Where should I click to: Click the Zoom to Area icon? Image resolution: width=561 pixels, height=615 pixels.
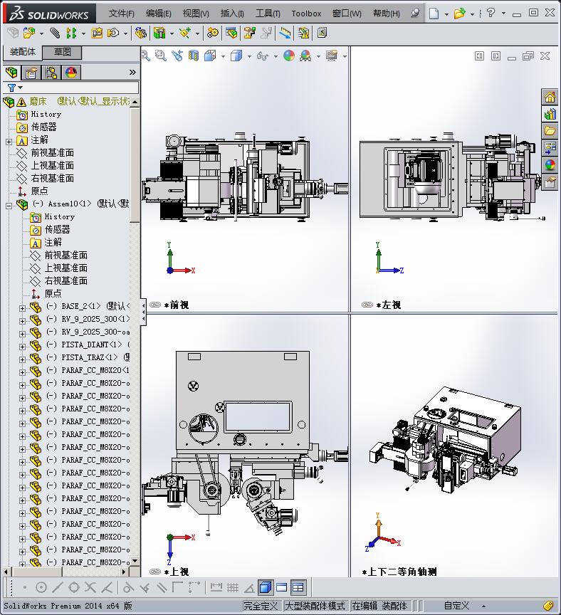pyautogui.click(x=160, y=56)
